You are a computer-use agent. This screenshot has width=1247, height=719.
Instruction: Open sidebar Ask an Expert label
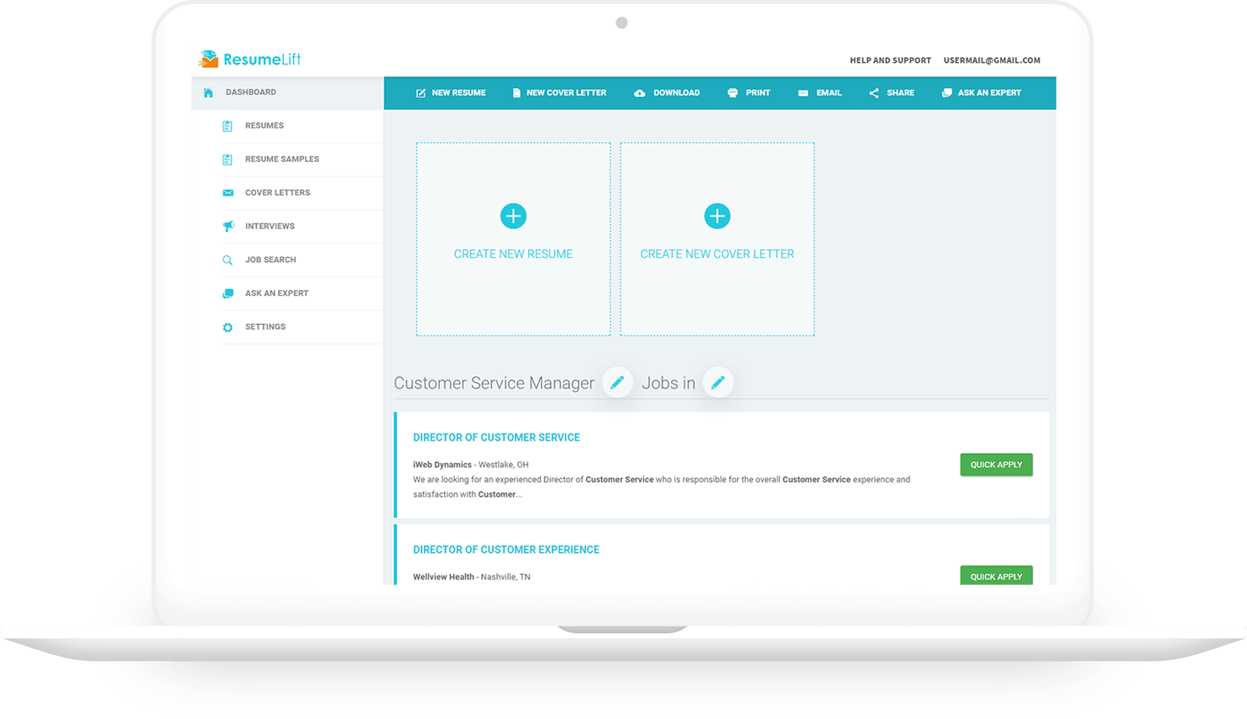tap(276, 294)
